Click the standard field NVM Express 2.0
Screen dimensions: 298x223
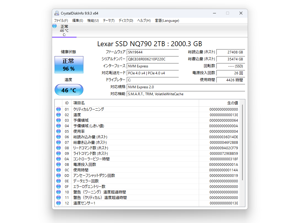186,87
